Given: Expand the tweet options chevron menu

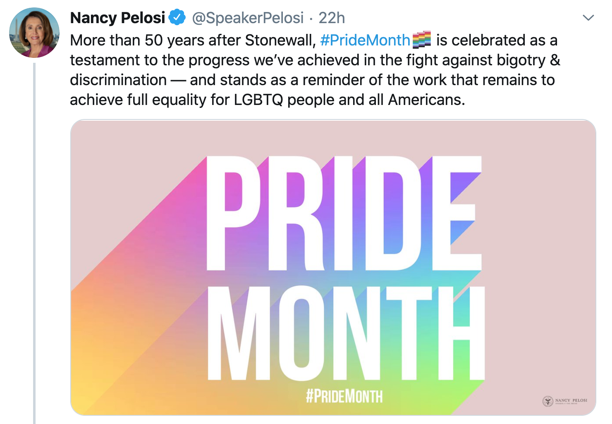Looking at the screenshot, I should [588, 18].
